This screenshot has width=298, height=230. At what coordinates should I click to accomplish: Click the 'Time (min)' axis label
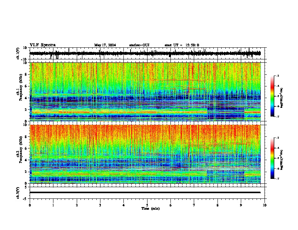pyautogui.click(x=151, y=209)
